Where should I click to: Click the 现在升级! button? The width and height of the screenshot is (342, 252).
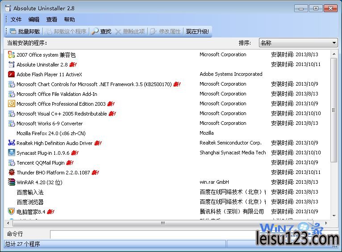coord(197,31)
